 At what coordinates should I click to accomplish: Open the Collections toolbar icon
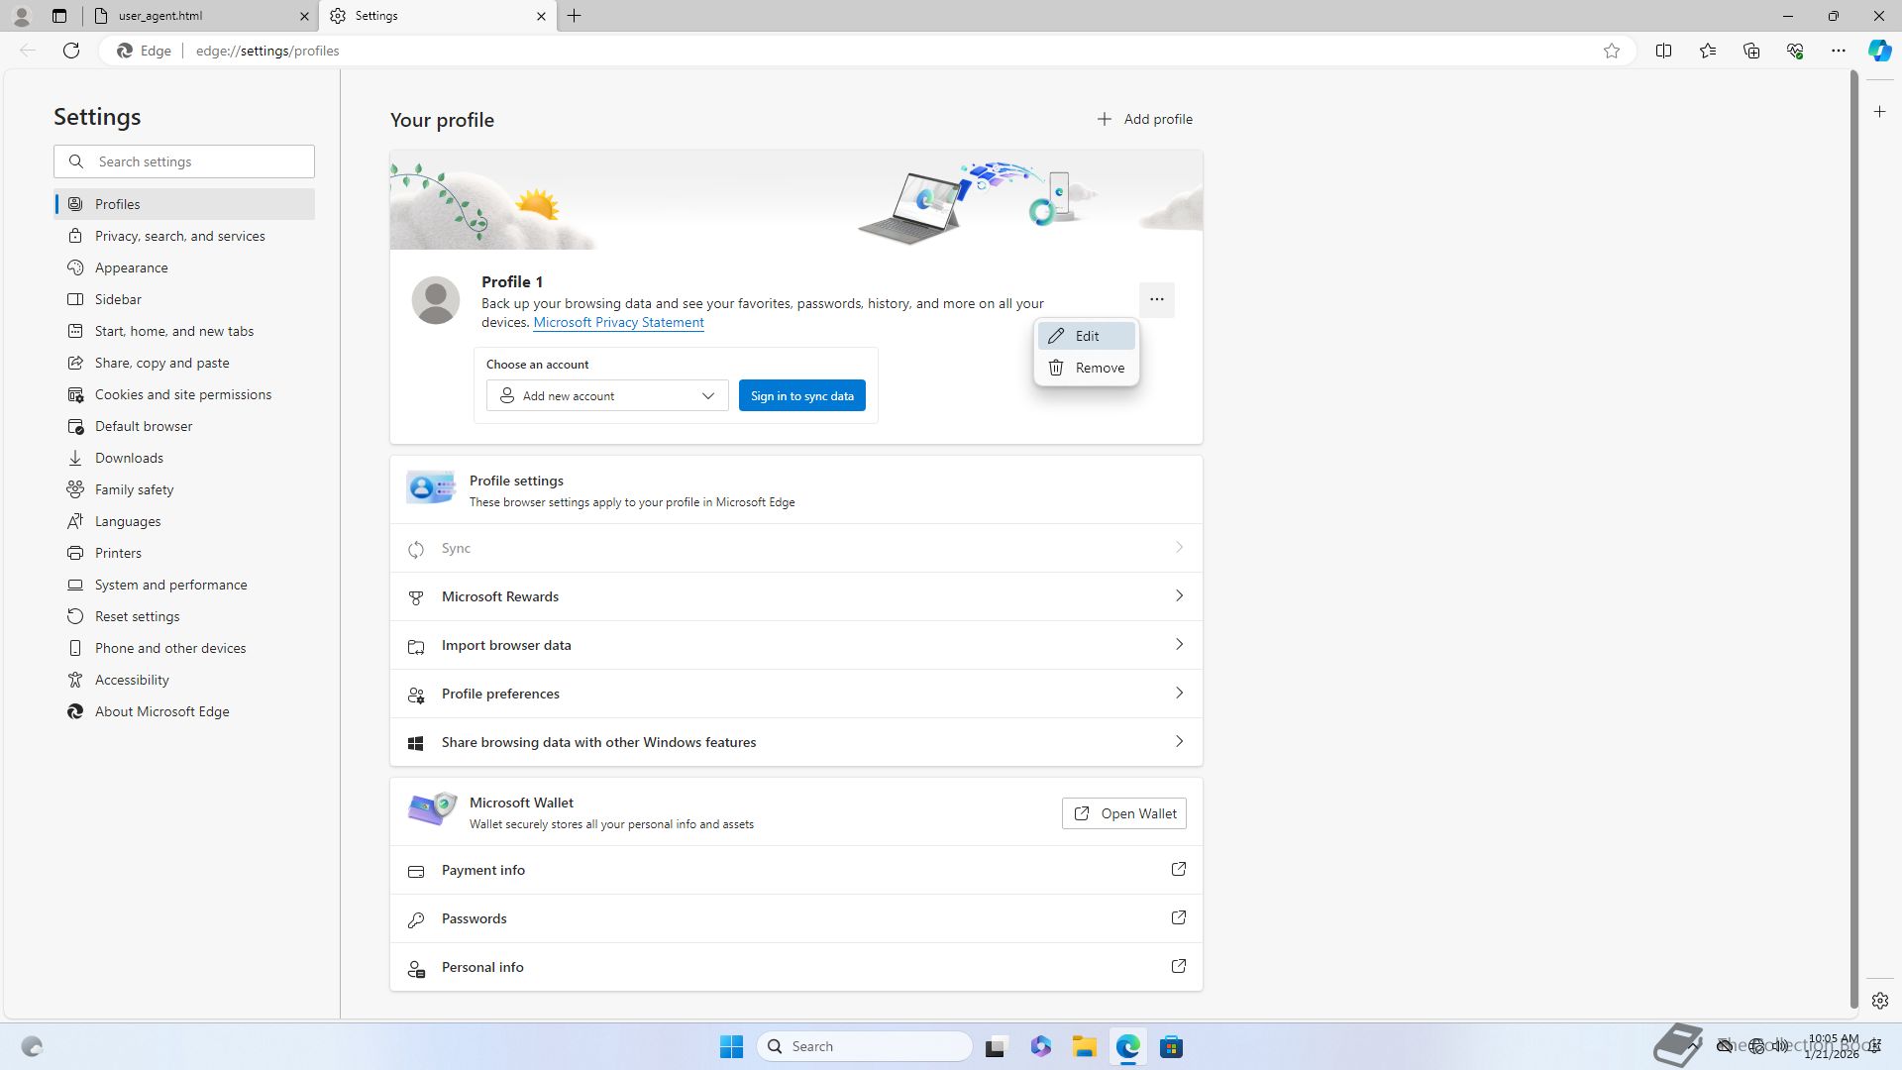click(x=1750, y=51)
